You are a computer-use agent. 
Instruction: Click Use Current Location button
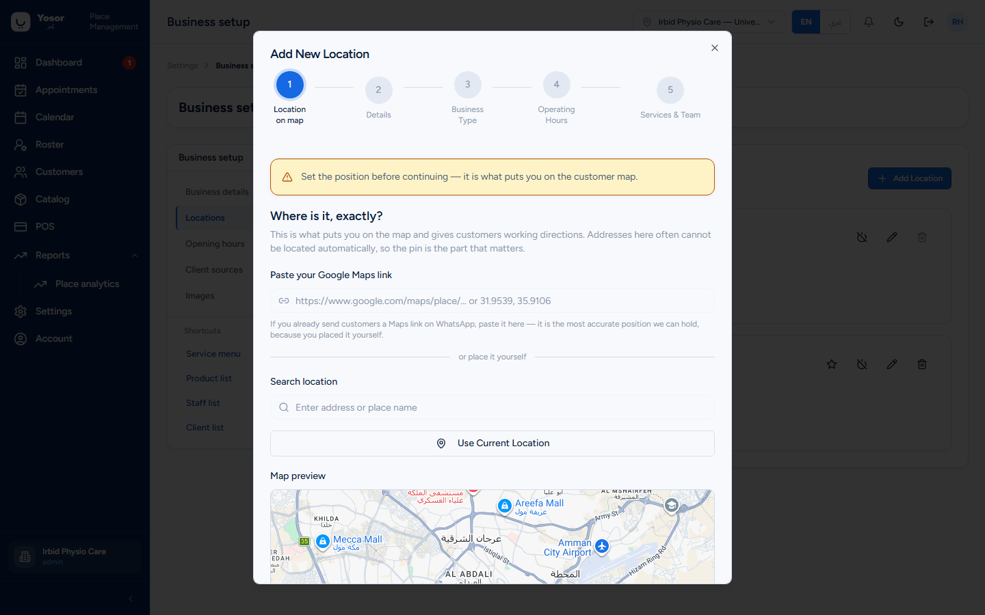point(492,443)
